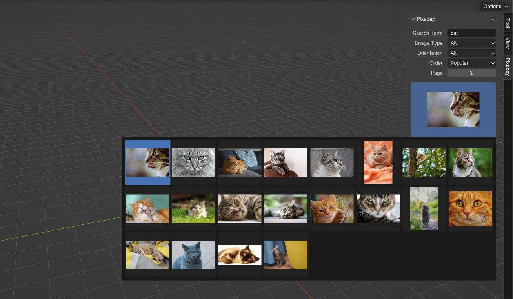513x299 pixels.
Task: Open the Image Type dropdown
Action: [x=471, y=43]
